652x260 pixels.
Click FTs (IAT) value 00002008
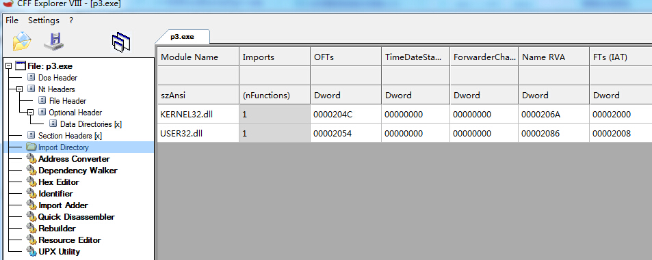611,134
